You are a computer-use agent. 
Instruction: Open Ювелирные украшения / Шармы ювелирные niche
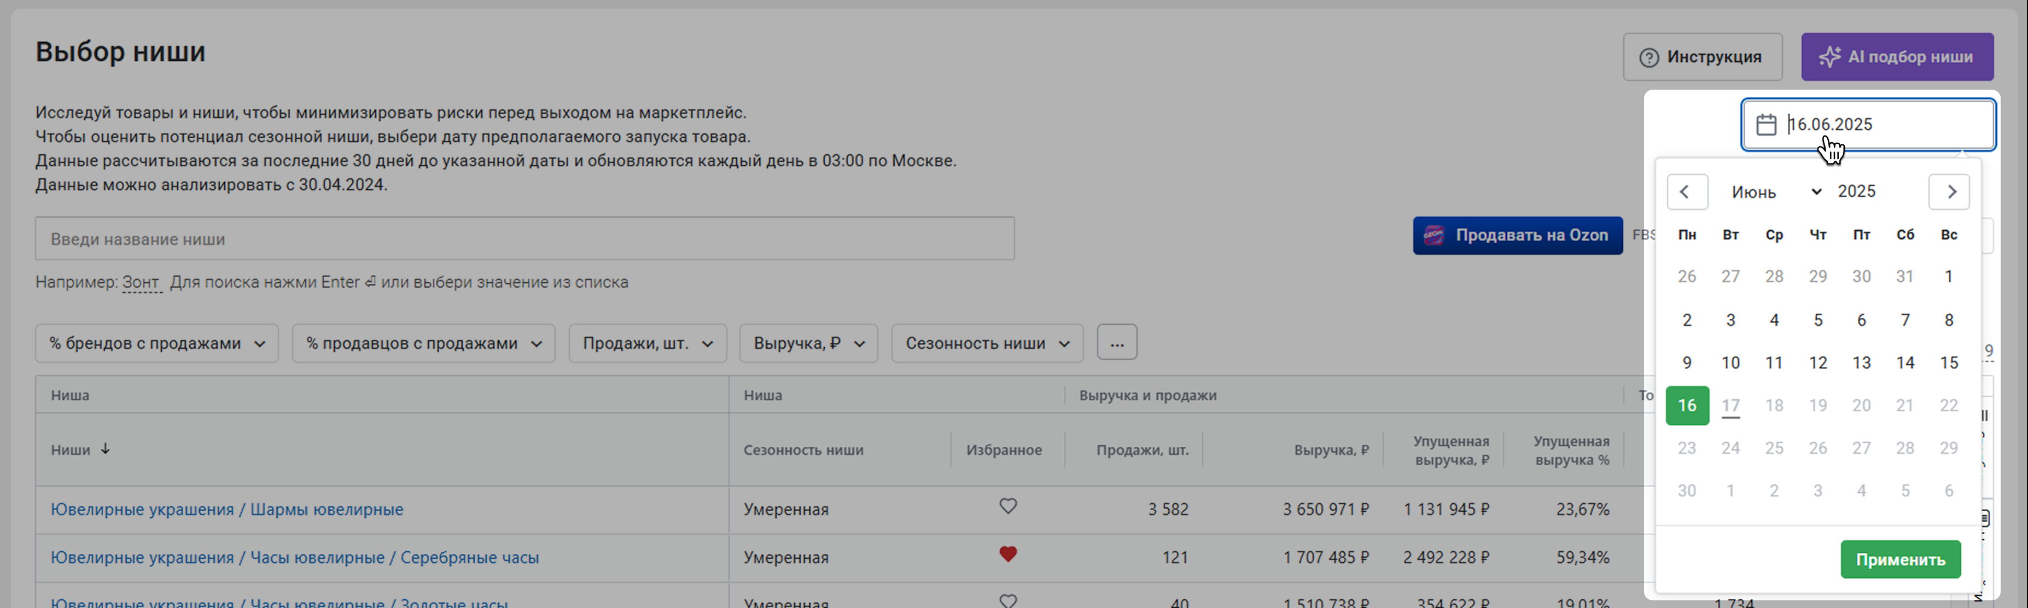[x=227, y=510]
